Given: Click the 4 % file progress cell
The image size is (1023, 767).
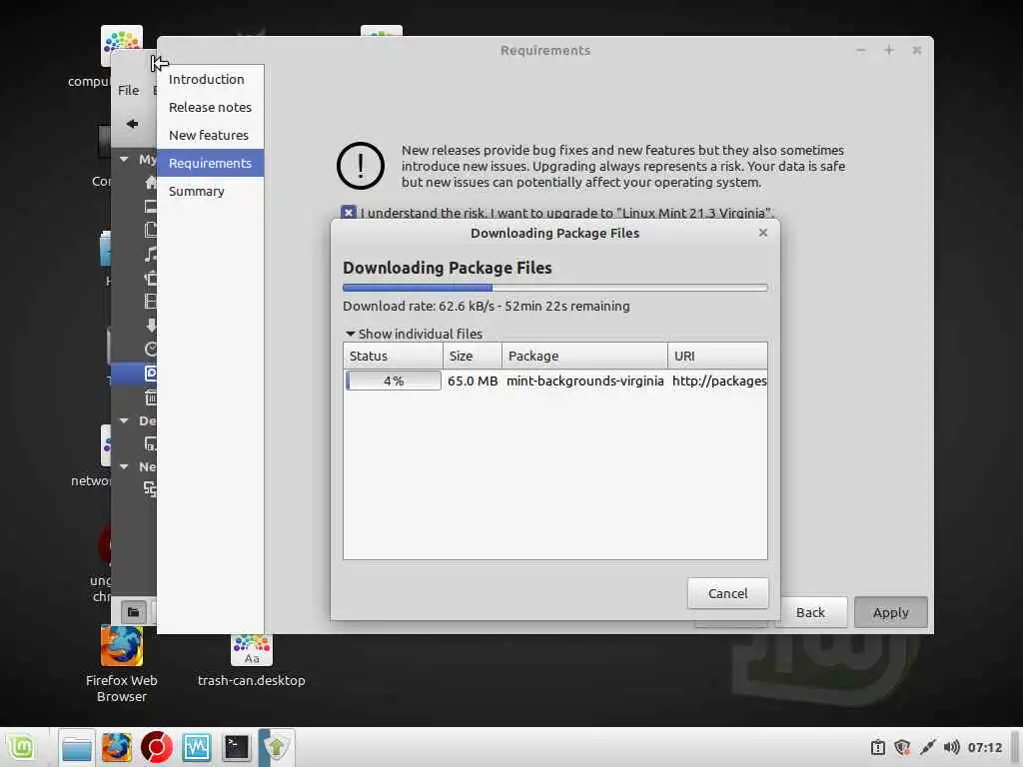Looking at the screenshot, I should (x=394, y=381).
